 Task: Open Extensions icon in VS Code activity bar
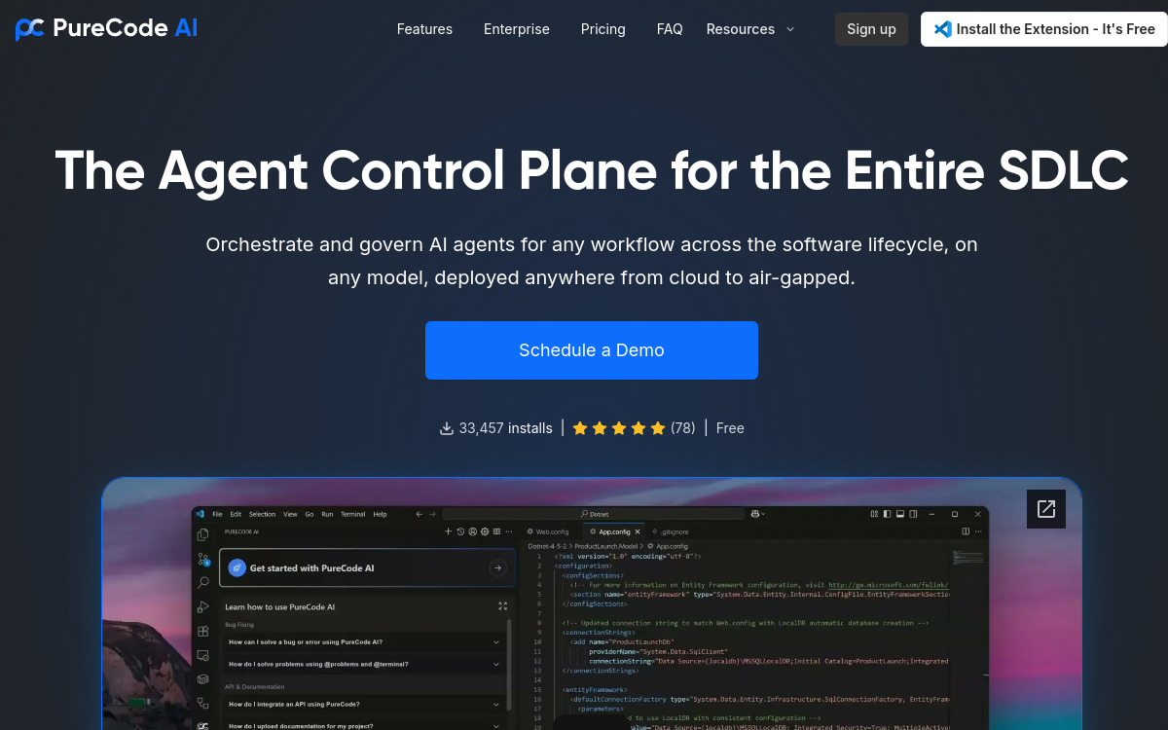pyautogui.click(x=202, y=631)
